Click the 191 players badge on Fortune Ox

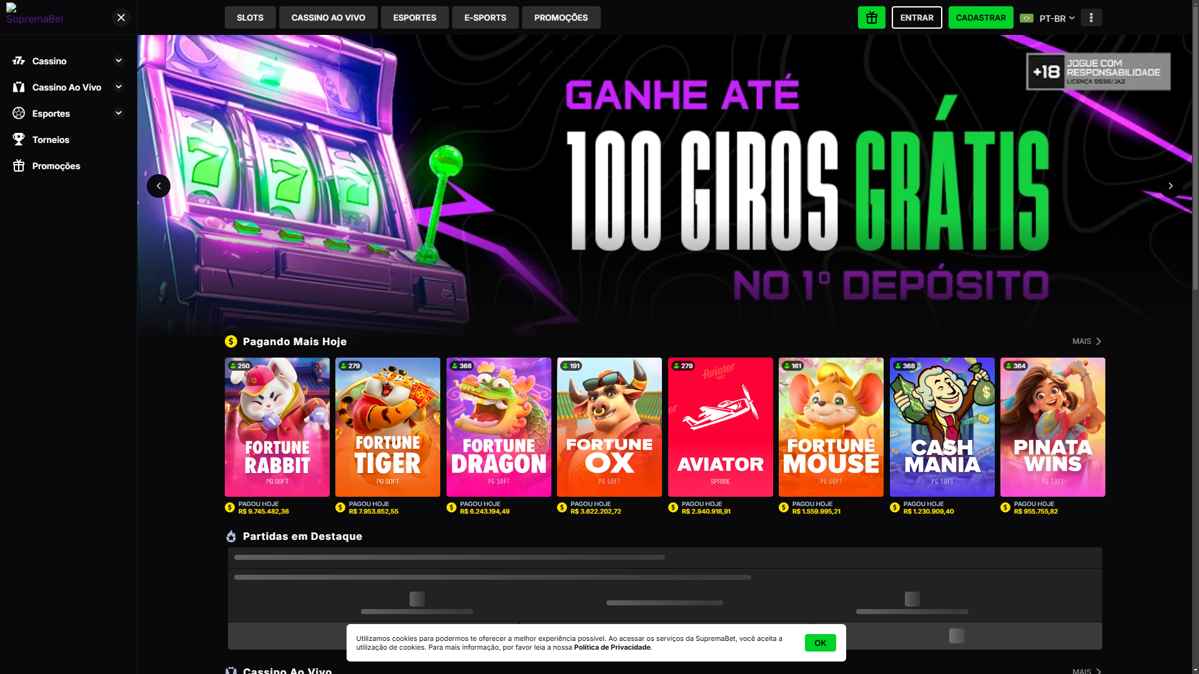point(571,366)
